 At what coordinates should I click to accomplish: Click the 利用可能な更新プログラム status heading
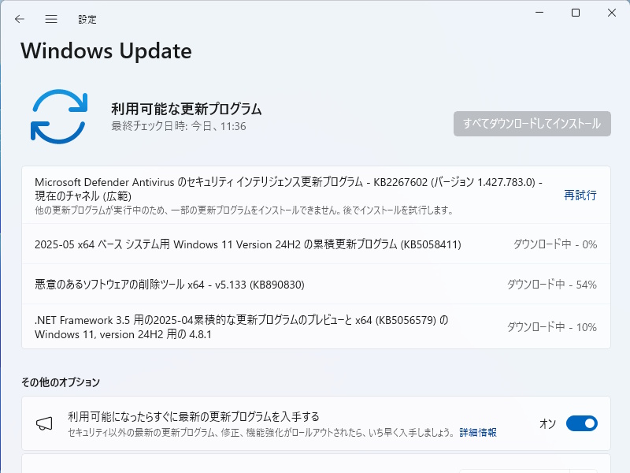[187, 109]
